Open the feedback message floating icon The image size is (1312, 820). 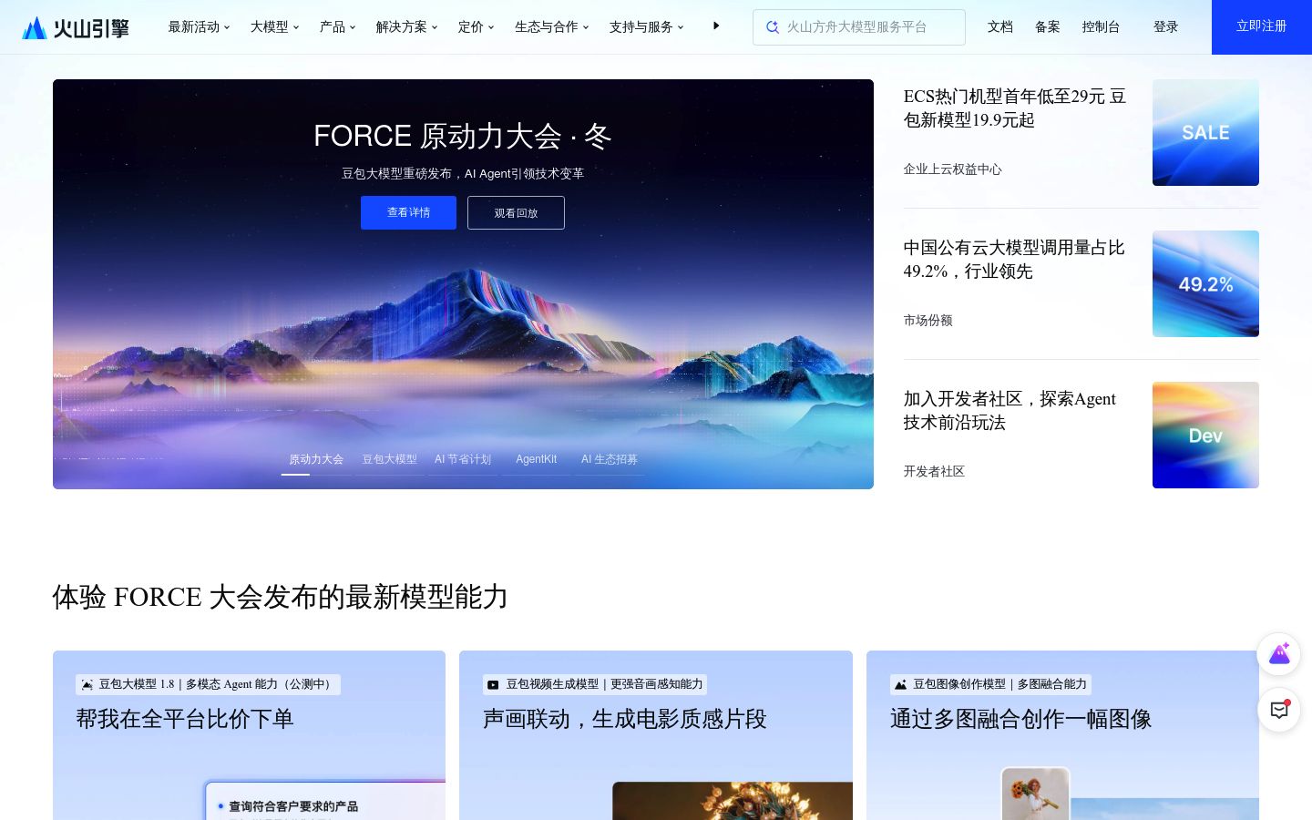point(1279,710)
